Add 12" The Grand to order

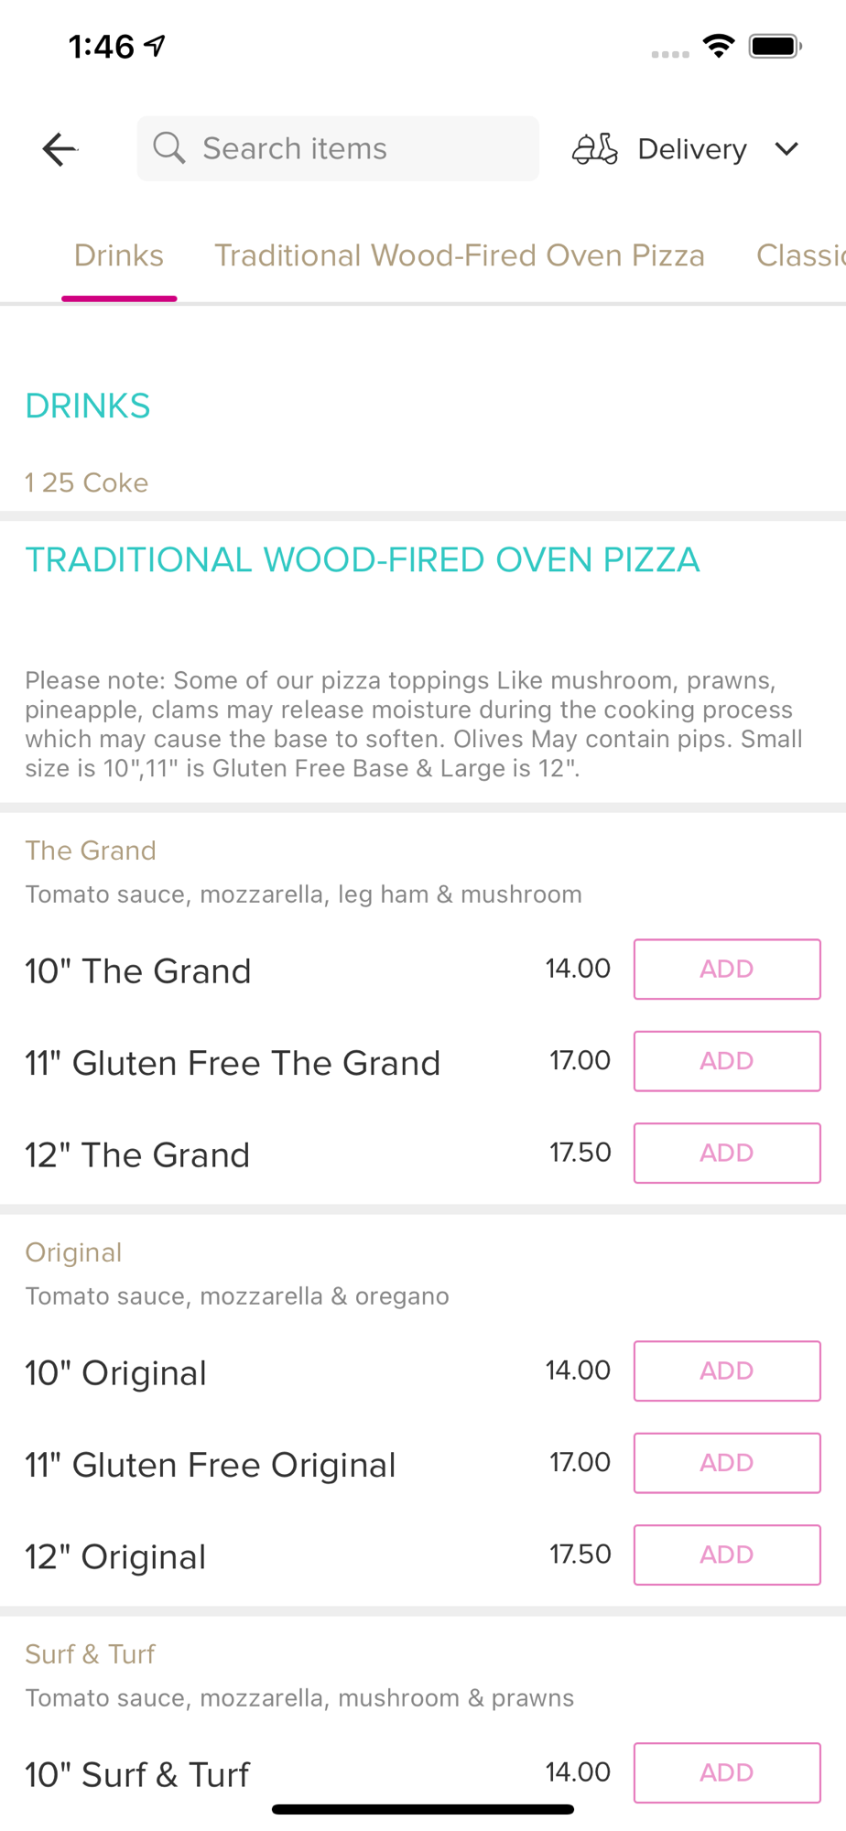[x=727, y=1153]
